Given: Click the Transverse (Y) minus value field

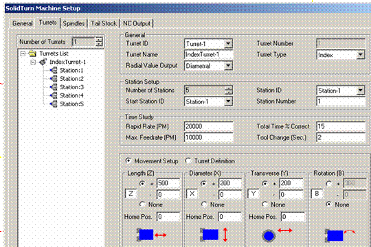Looking at the screenshot, I should (x=291, y=195).
